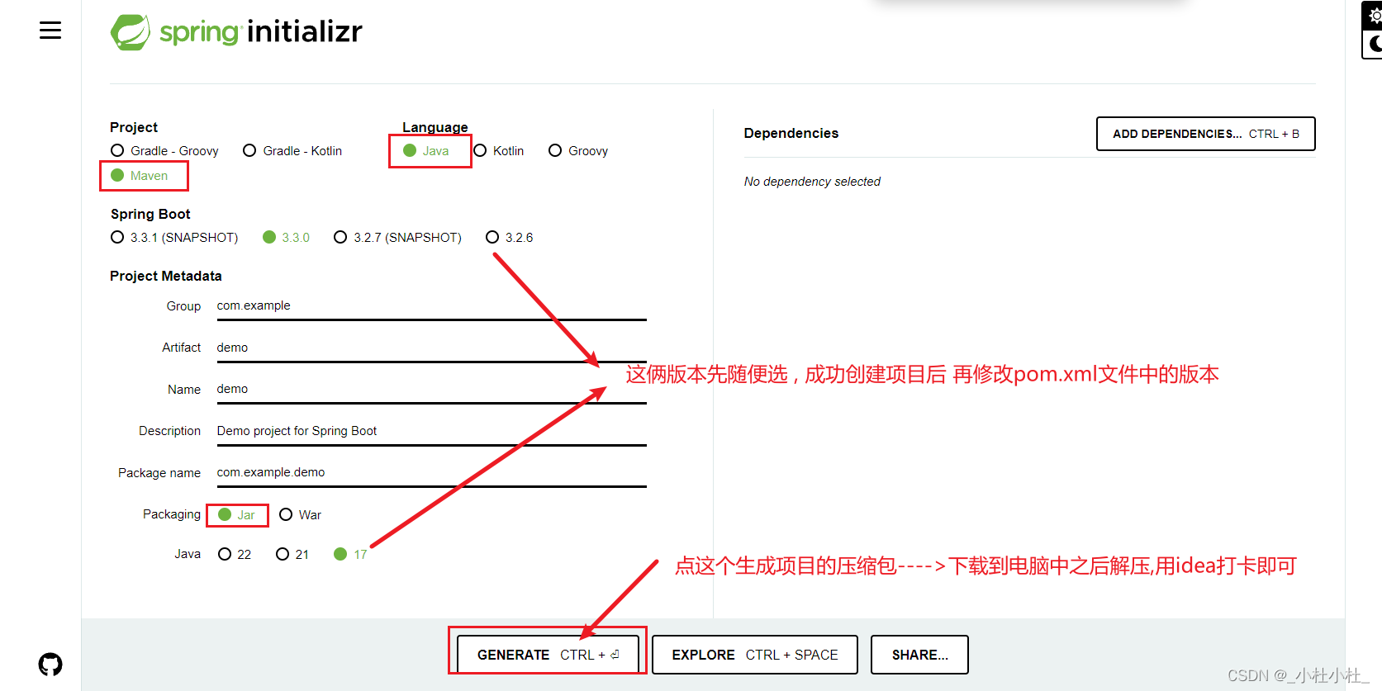
Task: Click the GENERATE button
Action: pyautogui.click(x=548, y=655)
